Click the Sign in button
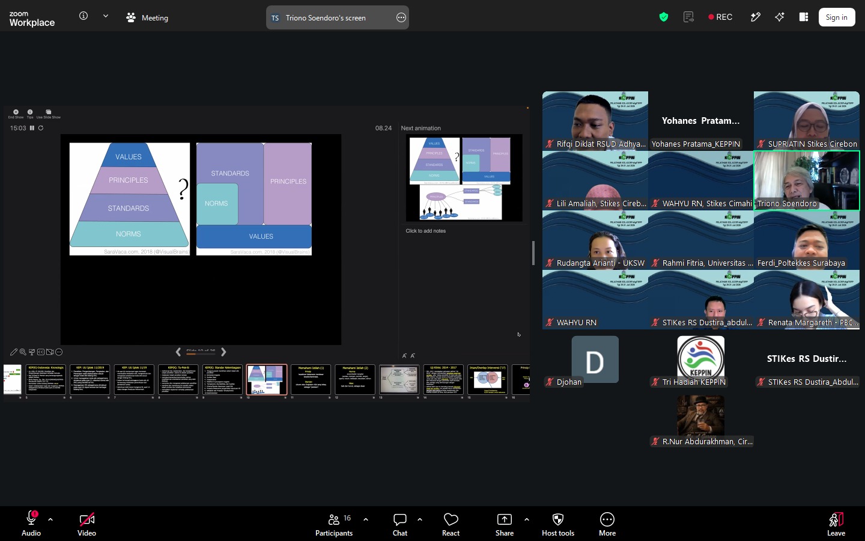This screenshot has height=541, width=865. 837,17
